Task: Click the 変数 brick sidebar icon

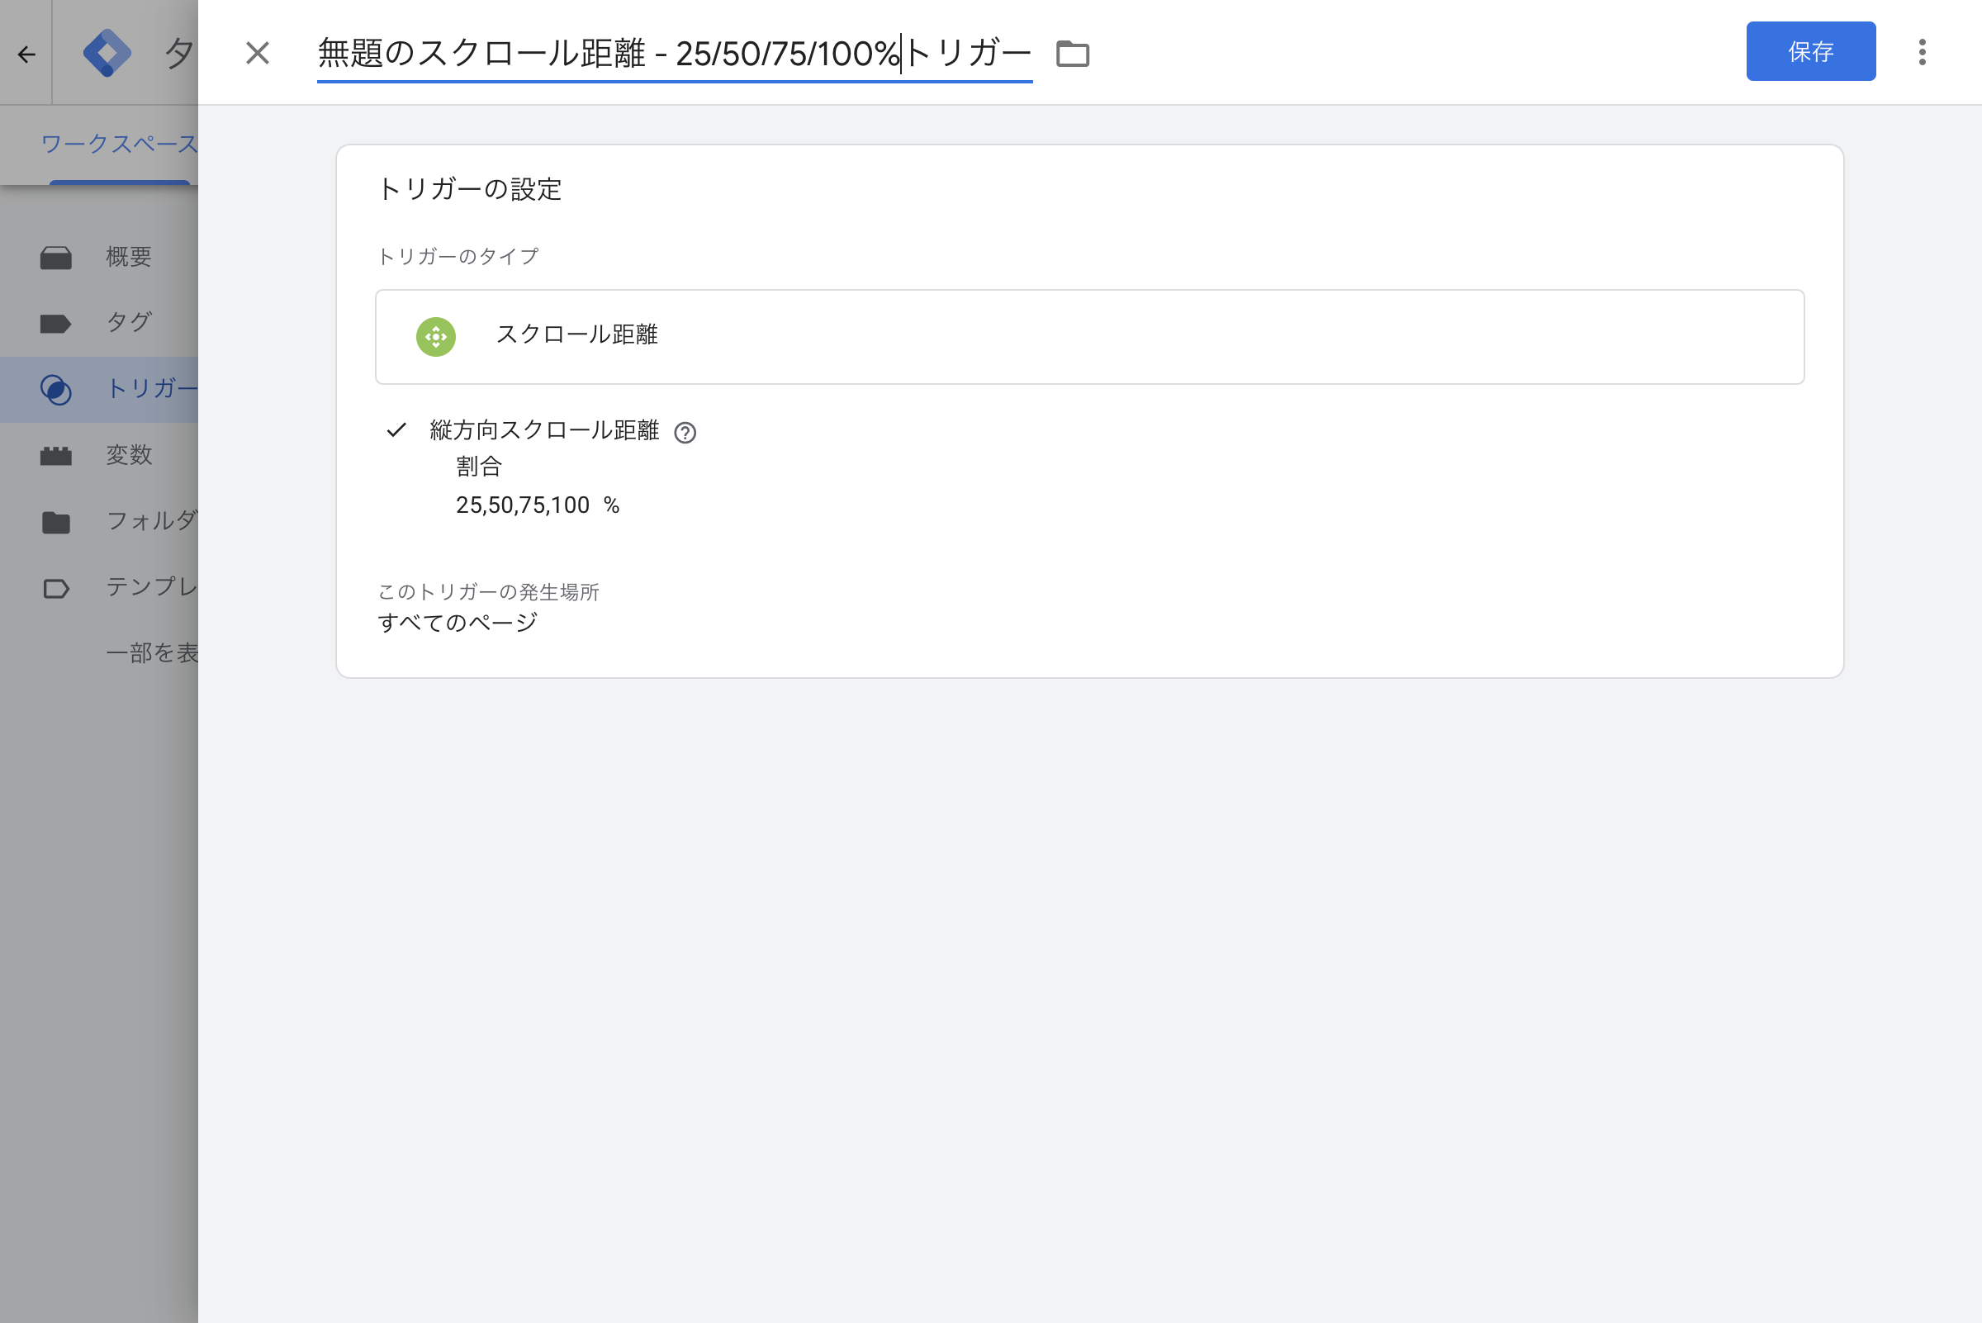Action: (55, 456)
